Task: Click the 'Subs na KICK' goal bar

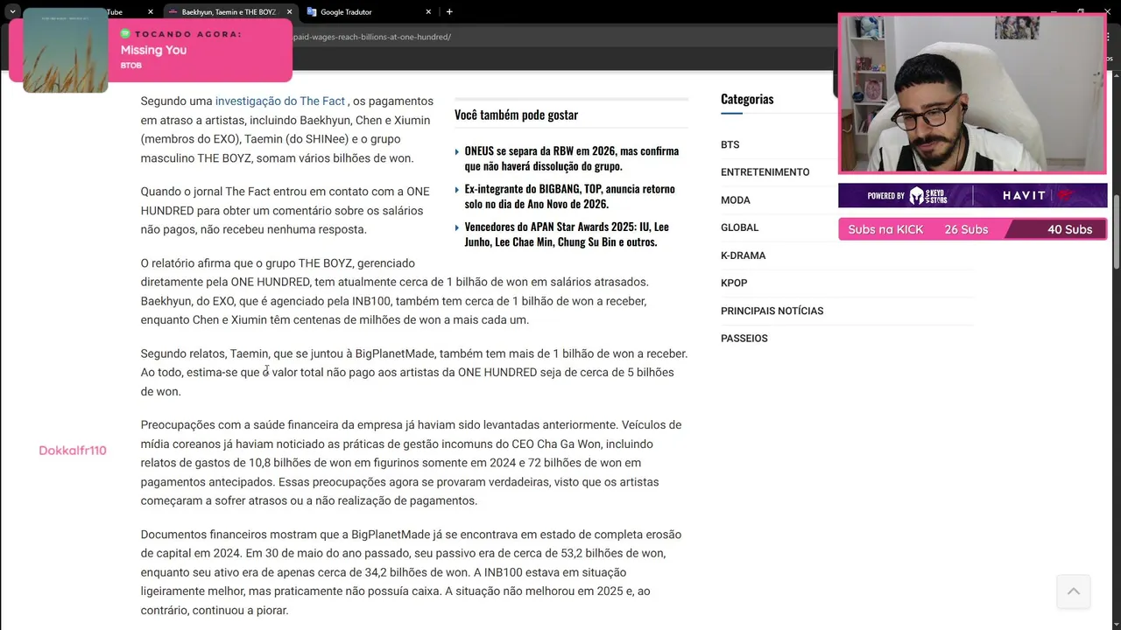Action: [972, 229]
